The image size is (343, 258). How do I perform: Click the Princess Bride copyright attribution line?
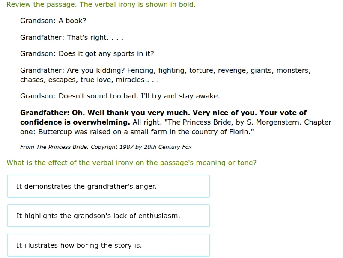pos(106,147)
